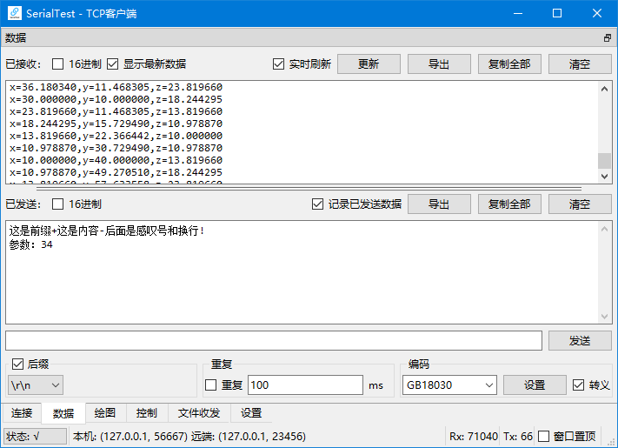Close the SerialTest window
The height and width of the screenshot is (448, 618).
pyautogui.click(x=597, y=13)
